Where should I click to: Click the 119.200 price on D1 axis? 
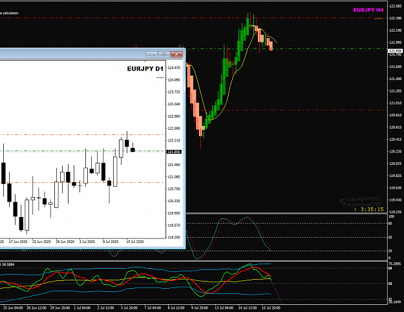pyautogui.click(x=174, y=237)
